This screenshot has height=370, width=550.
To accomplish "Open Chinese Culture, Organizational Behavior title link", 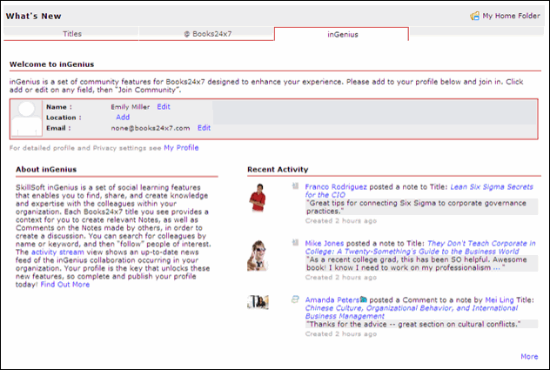I will [x=411, y=312].
